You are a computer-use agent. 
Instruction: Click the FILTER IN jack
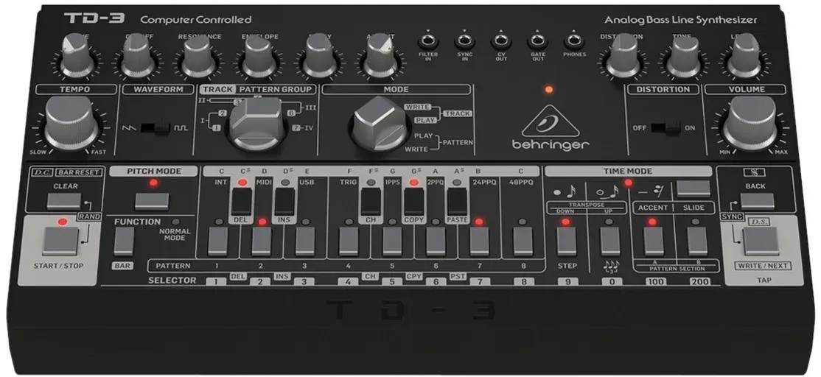pos(427,40)
